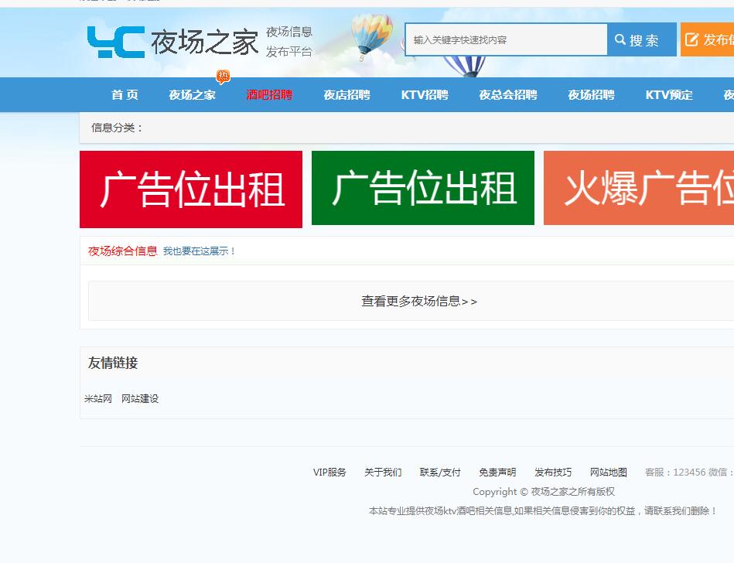Click the hot badge above 夜场之家
This screenshot has height=563, width=734.
point(224,76)
